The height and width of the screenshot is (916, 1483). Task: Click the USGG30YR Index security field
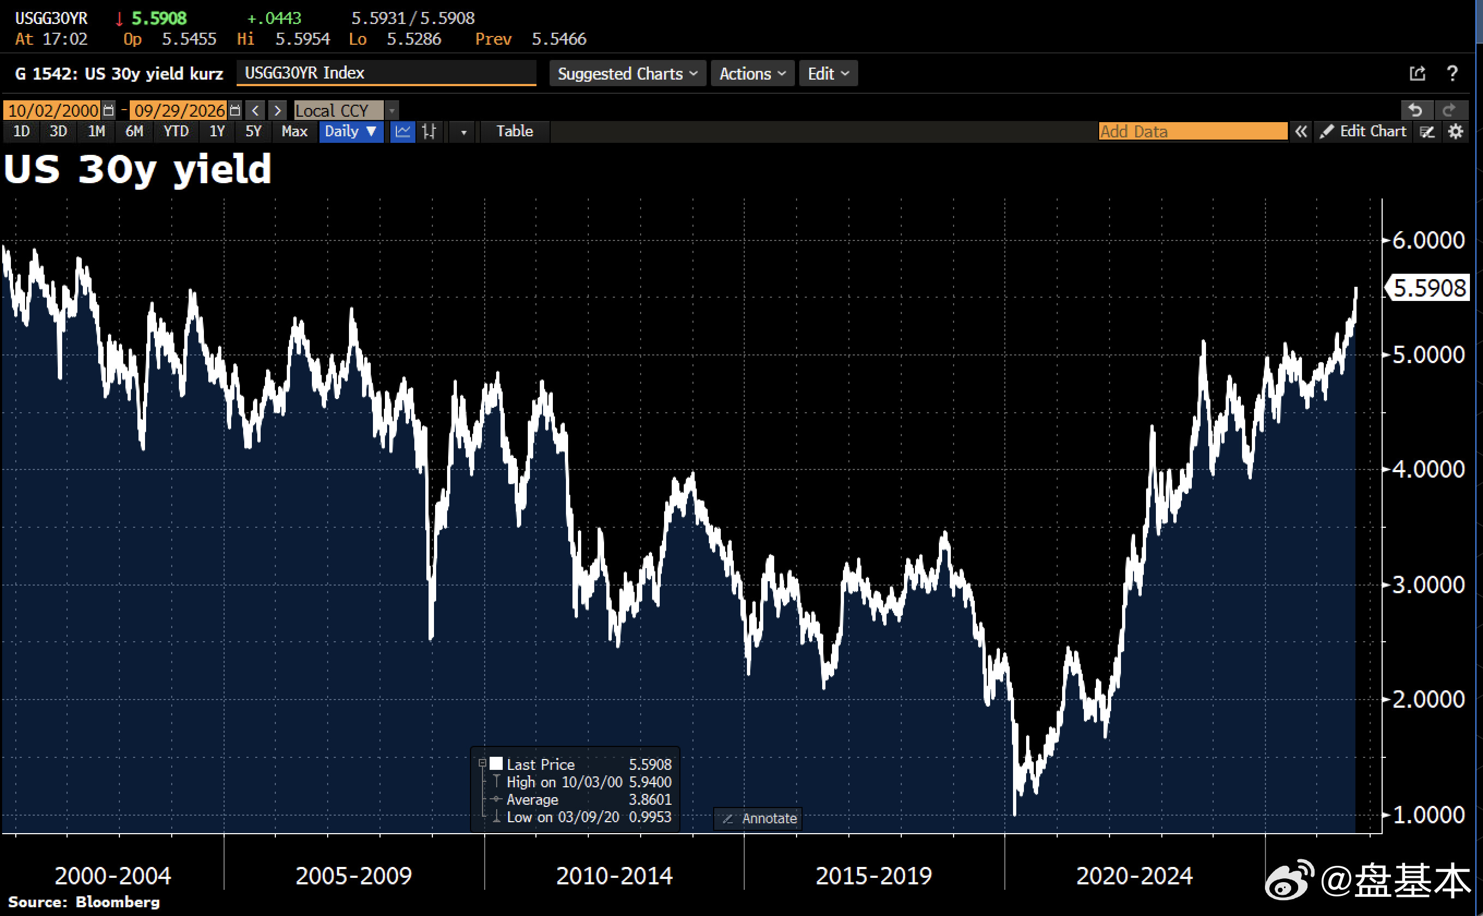[x=386, y=73]
